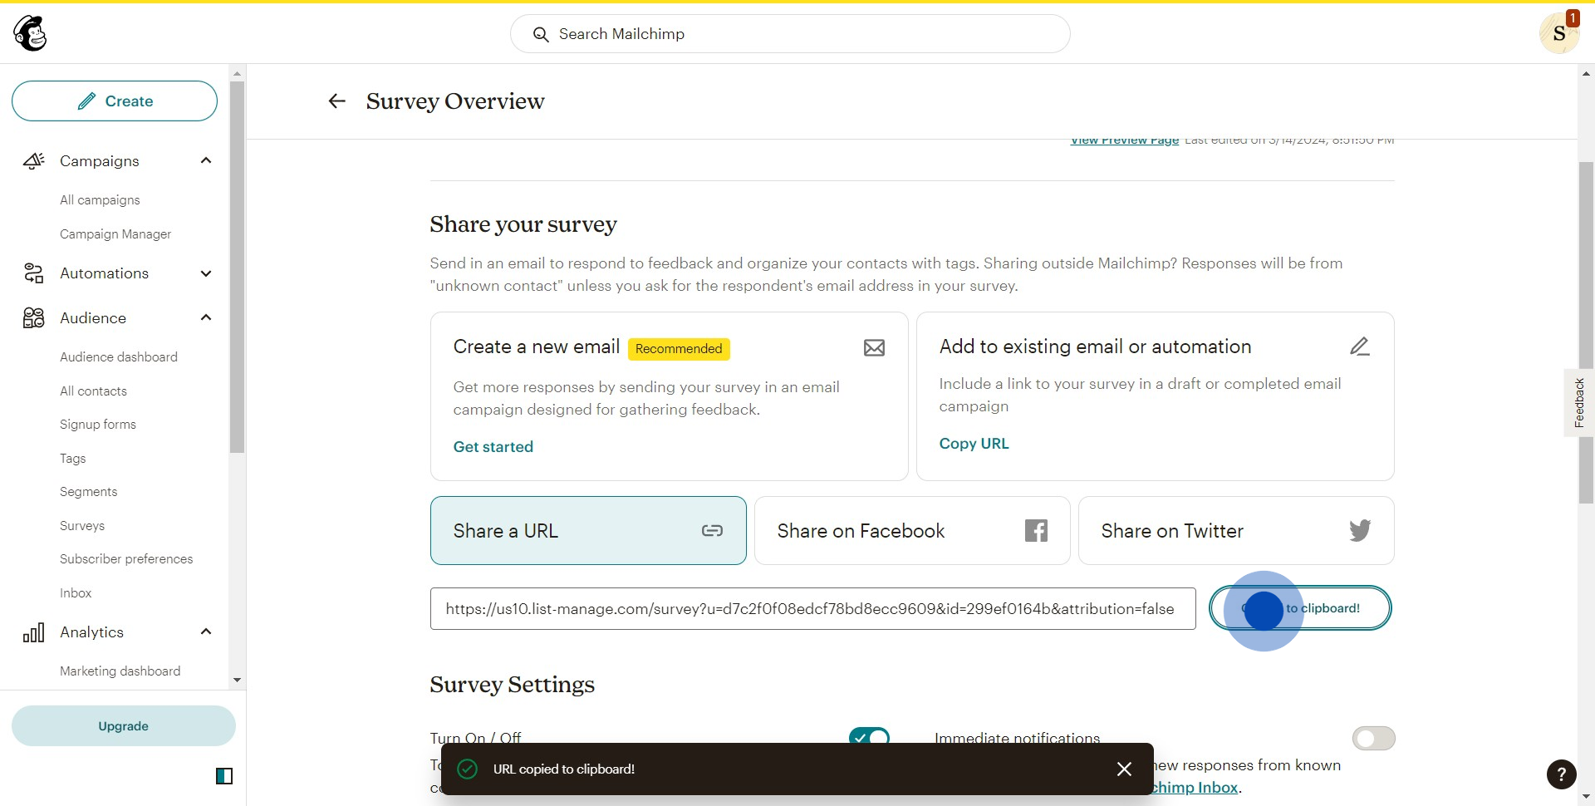Expand the Automations section chevron
The height and width of the screenshot is (806, 1595).
(x=206, y=273)
